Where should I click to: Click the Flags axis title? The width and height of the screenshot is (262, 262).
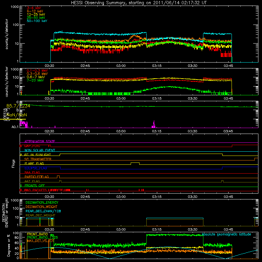click(13, 163)
